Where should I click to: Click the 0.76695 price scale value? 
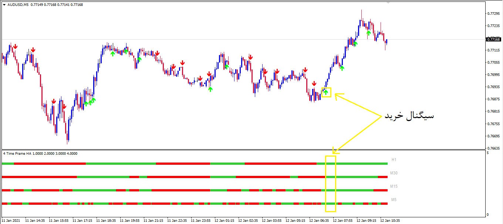pos(494,136)
